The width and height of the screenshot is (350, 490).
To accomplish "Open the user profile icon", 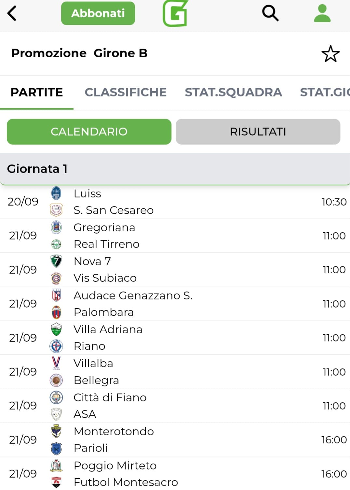I will 322,13.
